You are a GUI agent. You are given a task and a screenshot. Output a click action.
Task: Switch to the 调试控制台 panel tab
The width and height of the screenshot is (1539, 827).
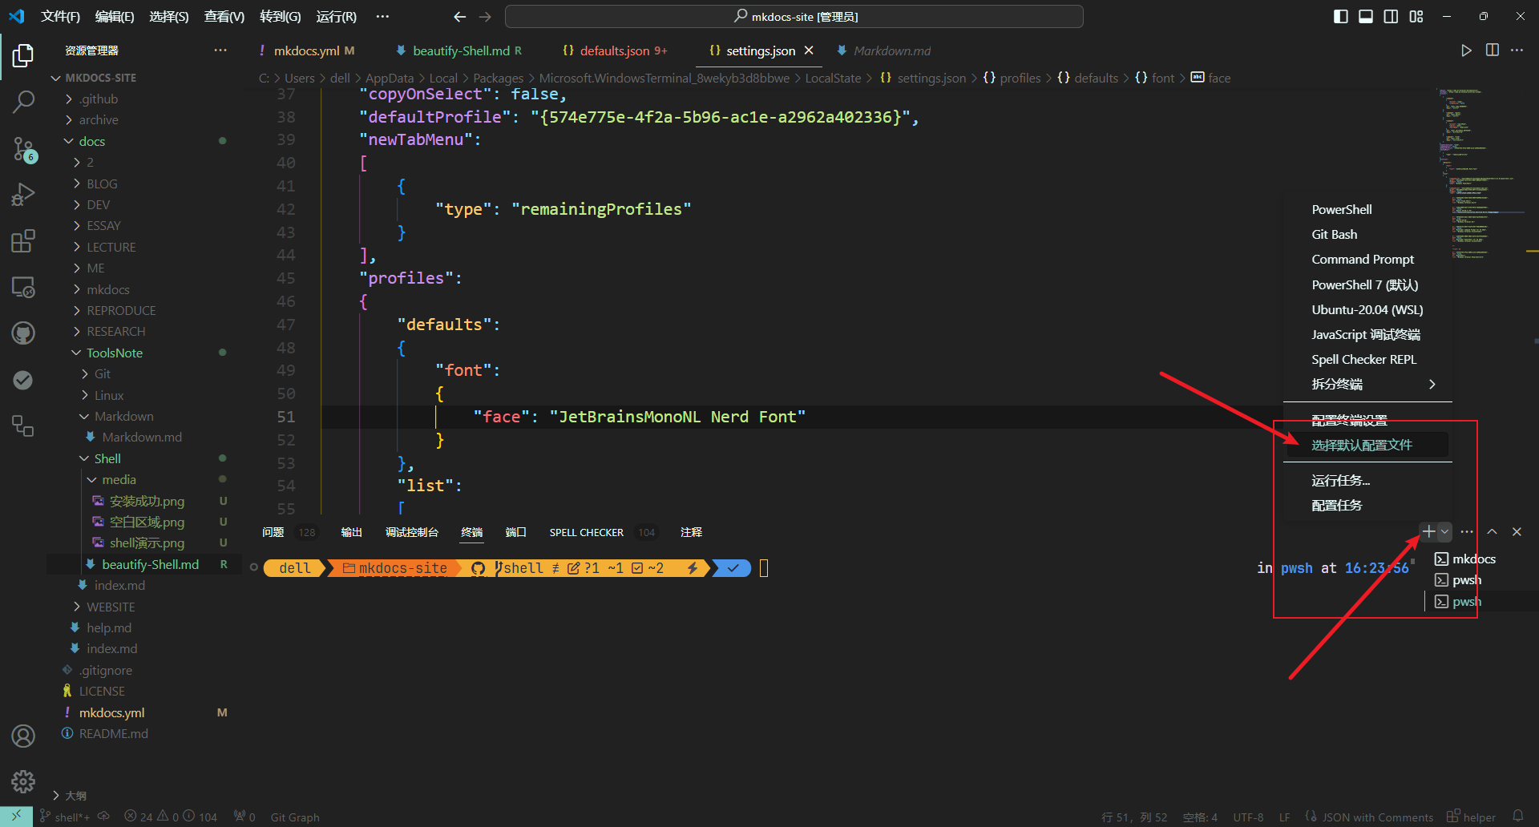pyautogui.click(x=412, y=532)
